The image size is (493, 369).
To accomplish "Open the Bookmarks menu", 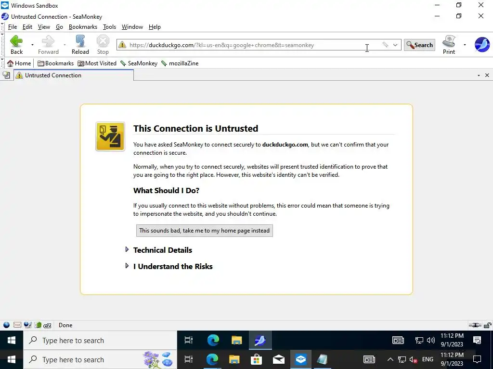I will (x=83, y=27).
